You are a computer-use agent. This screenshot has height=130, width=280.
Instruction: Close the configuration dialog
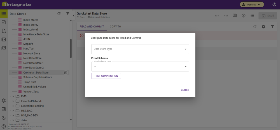pos(185,90)
